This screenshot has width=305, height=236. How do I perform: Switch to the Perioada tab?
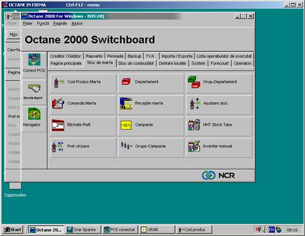(x=115, y=56)
